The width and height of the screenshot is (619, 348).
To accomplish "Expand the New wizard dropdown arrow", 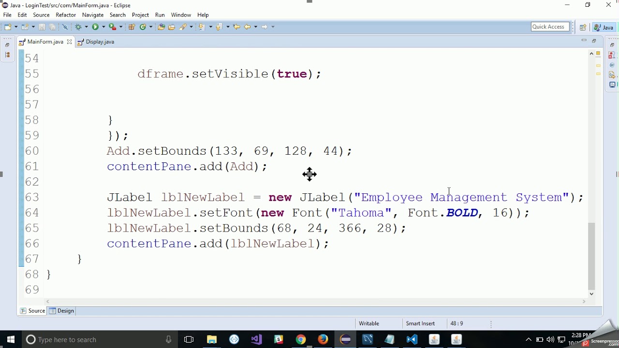I will [x=16, y=27].
